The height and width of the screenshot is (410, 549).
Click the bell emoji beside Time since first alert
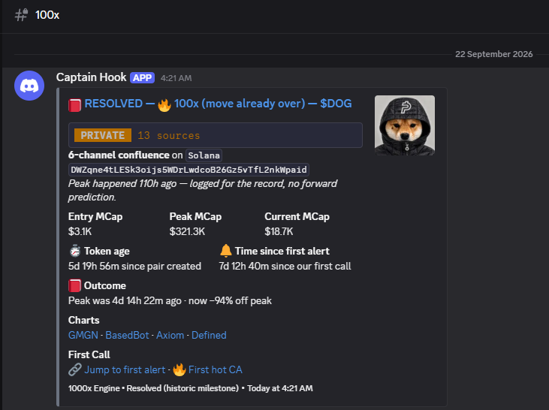(x=226, y=251)
